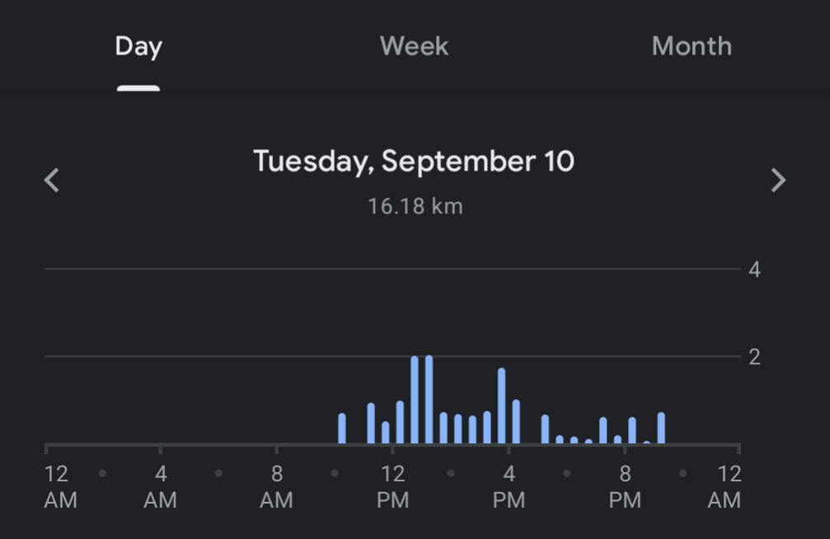The height and width of the screenshot is (539, 830).
Task: Click the 8 AM time axis label
Action: pos(277,487)
